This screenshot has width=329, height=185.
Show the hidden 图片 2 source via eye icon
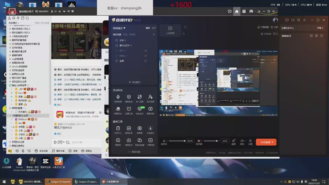pyautogui.click(x=146, y=51)
